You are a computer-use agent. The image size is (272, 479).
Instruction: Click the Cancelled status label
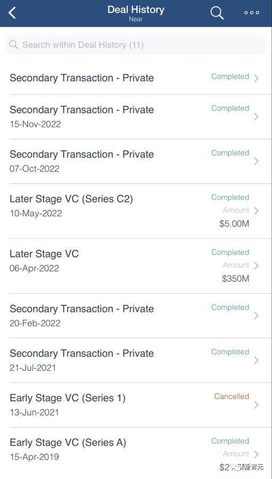pos(232,397)
